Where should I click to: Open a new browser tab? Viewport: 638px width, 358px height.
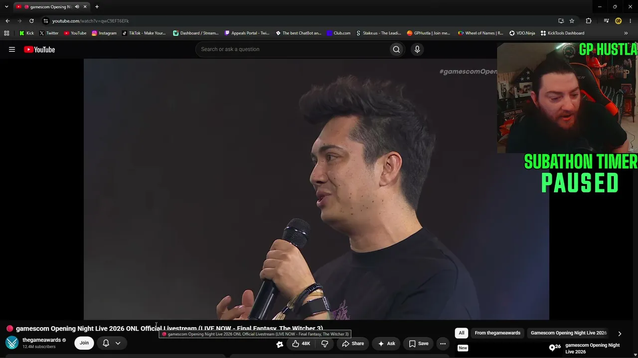coord(97,7)
